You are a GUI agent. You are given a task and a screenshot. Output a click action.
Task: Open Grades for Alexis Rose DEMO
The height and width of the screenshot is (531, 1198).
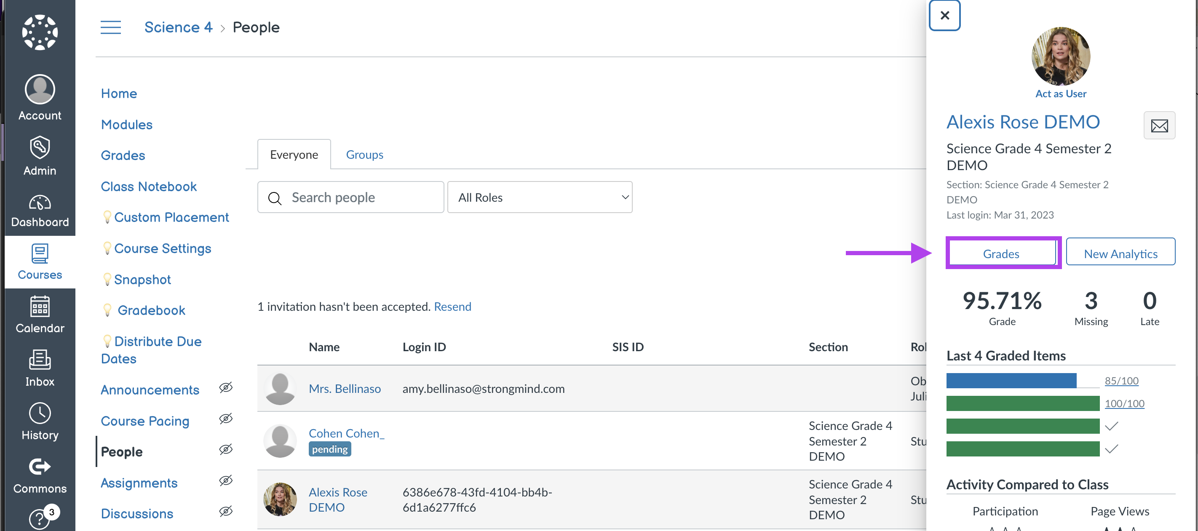pyautogui.click(x=1001, y=253)
